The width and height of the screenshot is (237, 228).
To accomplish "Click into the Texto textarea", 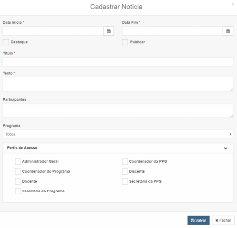I will click(x=118, y=84).
